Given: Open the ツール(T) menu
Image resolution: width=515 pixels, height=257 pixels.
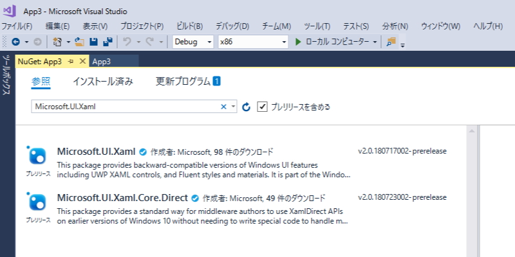Looking at the screenshot, I should tap(317, 26).
